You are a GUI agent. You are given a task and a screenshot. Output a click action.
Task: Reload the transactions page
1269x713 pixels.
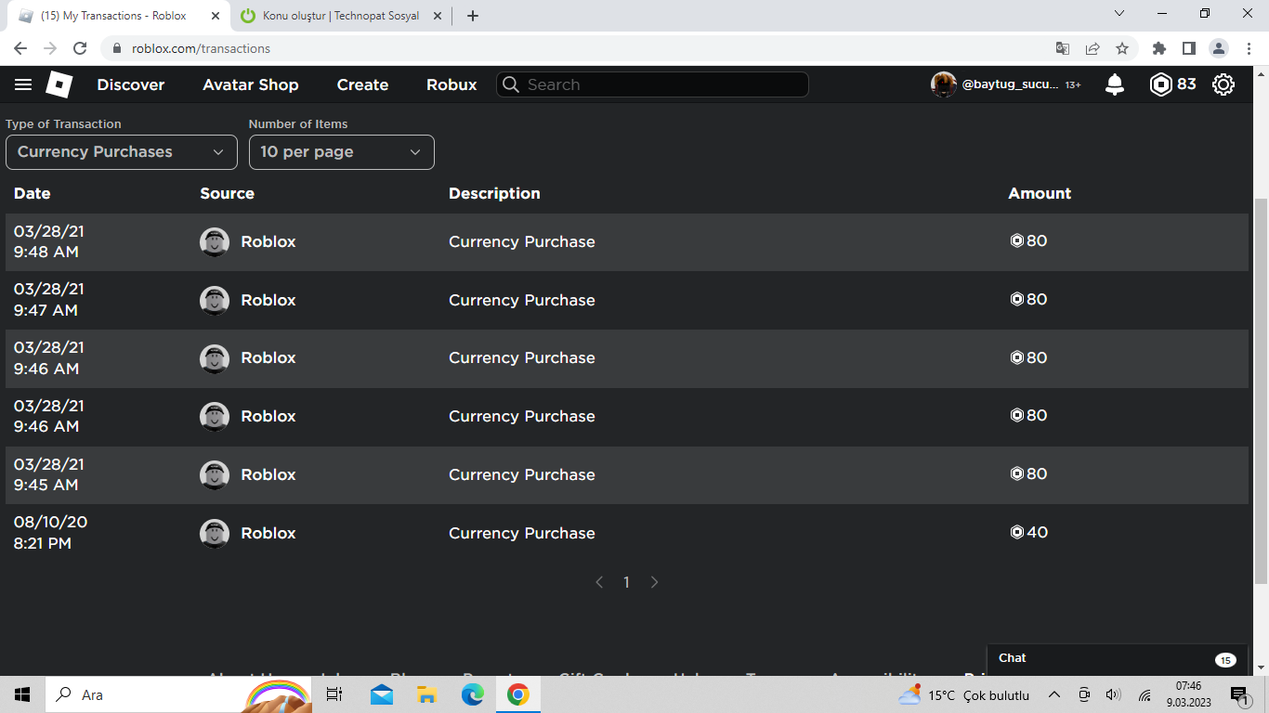(80, 48)
